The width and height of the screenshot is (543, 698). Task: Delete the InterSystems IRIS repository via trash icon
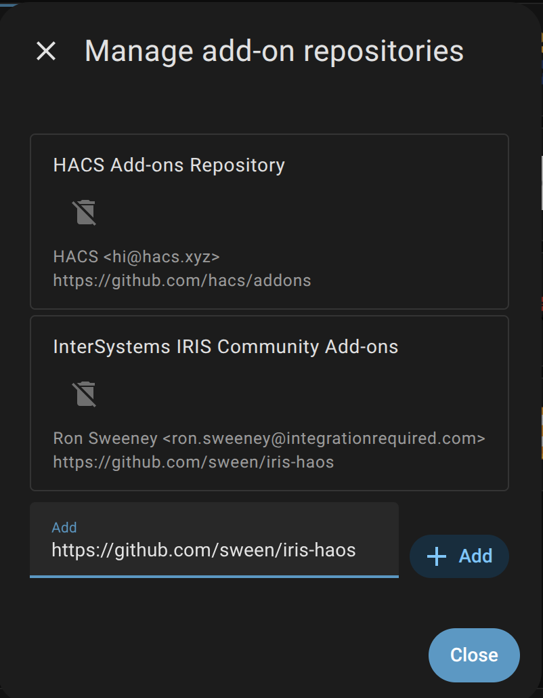point(85,394)
